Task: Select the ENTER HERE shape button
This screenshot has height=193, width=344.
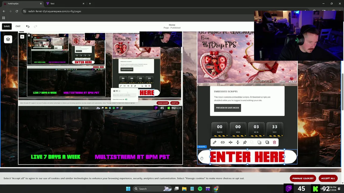Action: pyautogui.click(x=247, y=157)
